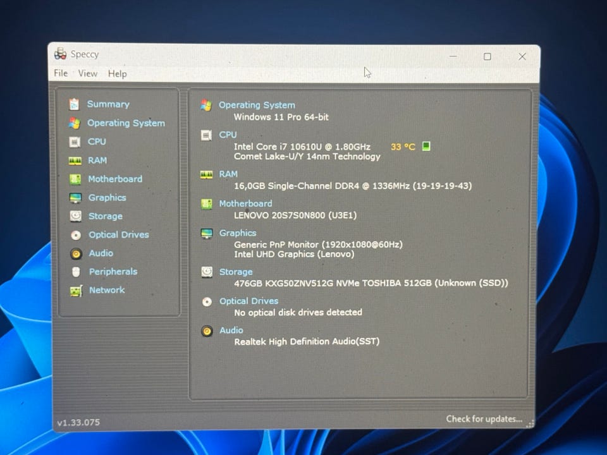Click the RAM stick icon in sidebar
The image size is (607, 455).
click(75, 161)
